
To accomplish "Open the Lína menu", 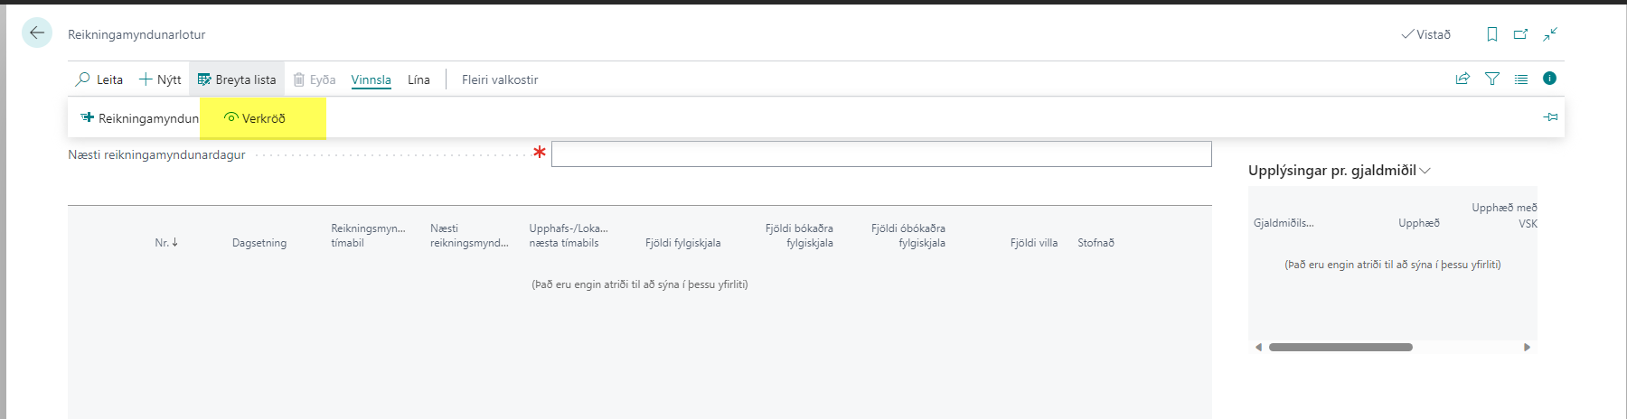I will [419, 79].
